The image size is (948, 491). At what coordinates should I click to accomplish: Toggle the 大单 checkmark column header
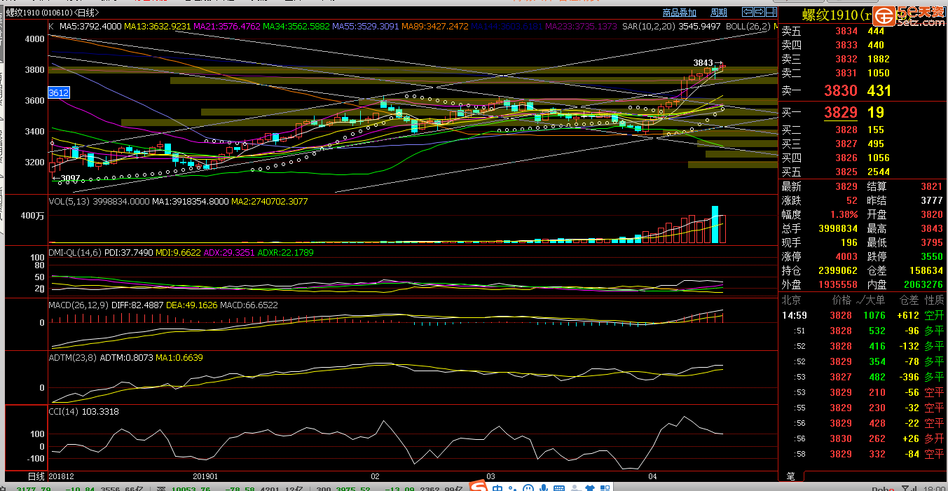point(871,300)
